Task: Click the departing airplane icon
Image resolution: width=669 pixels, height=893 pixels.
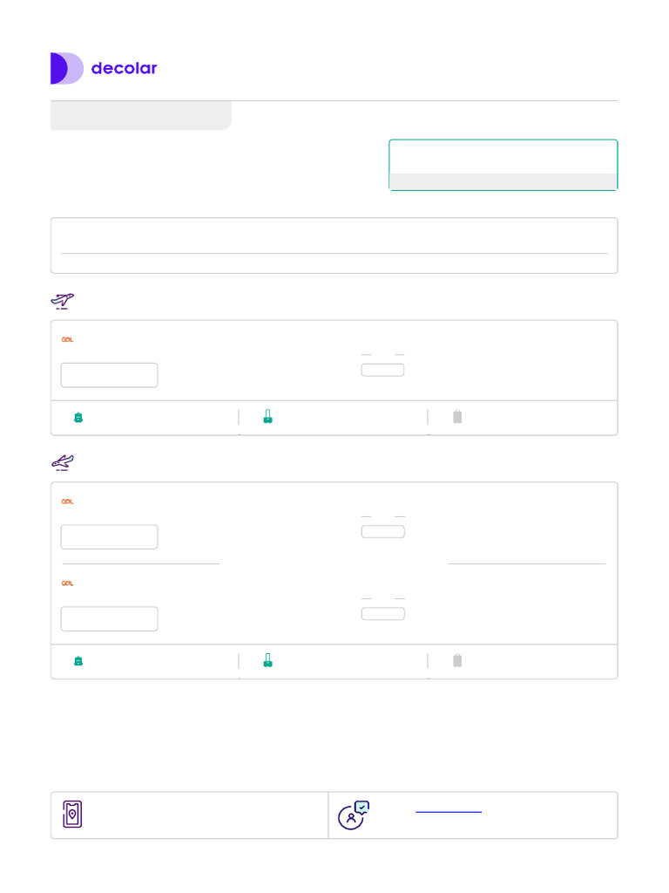Action: (x=62, y=301)
